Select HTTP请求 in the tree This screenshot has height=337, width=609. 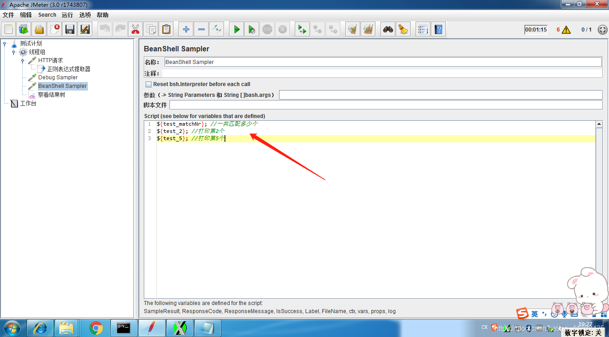pyautogui.click(x=50, y=60)
